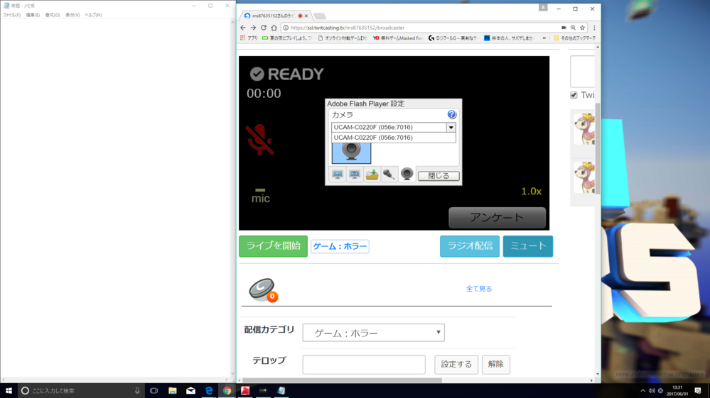Open Microsoft Edge from the taskbar
This screenshot has height=398, width=710.
point(209,391)
